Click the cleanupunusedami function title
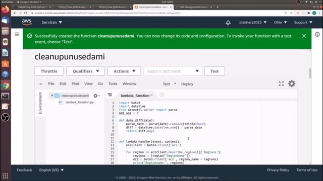Screen dimensions: 323x181 pos(70,57)
